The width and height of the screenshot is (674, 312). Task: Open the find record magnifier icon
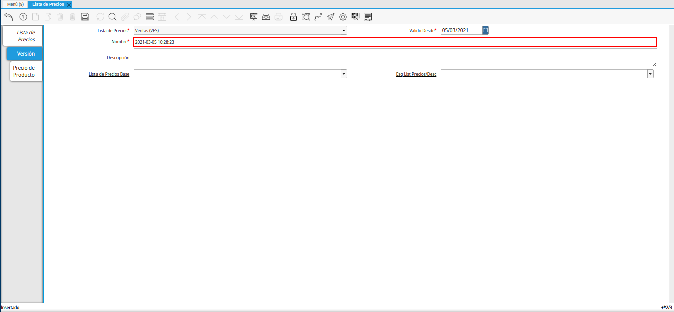pyautogui.click(x=112, y=17)
